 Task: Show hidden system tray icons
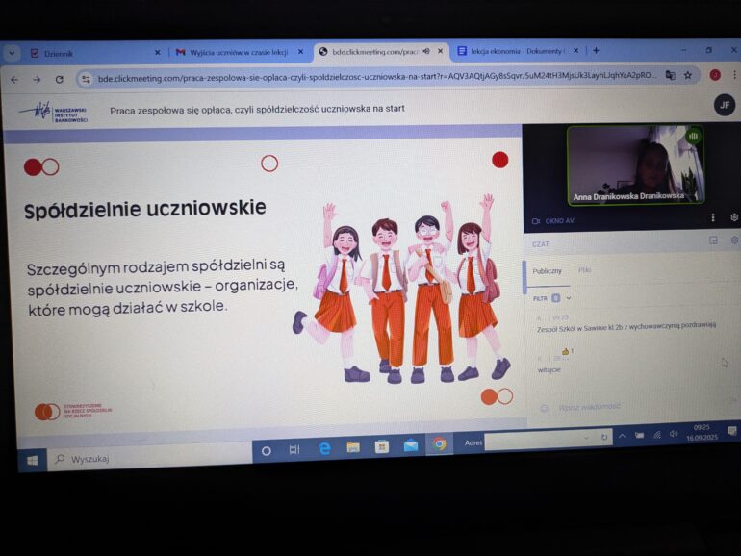pyautogui.click(x=621, y=436)
